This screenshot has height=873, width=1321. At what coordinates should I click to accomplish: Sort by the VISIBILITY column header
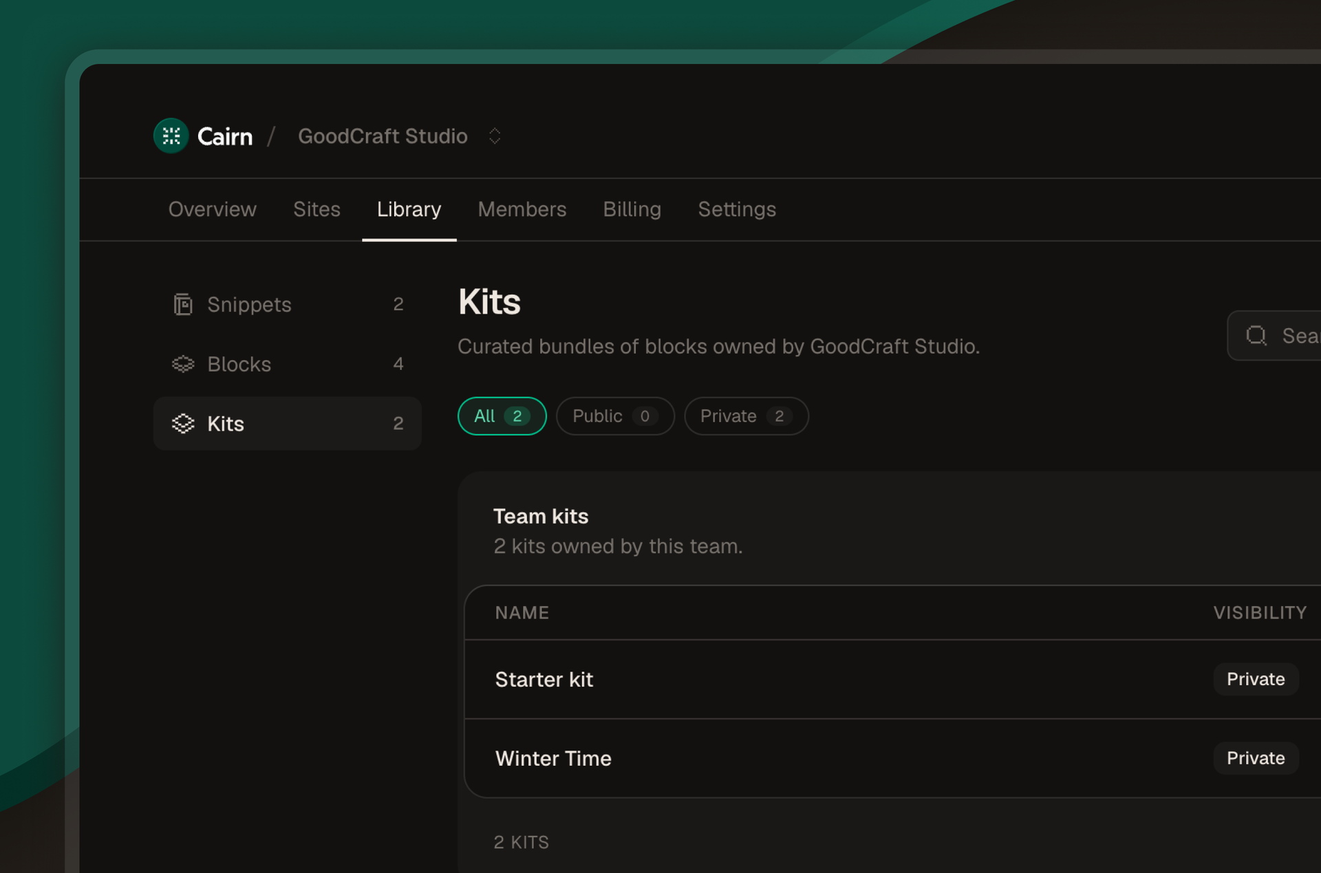pyautogui.click(x=1260, y=613)
